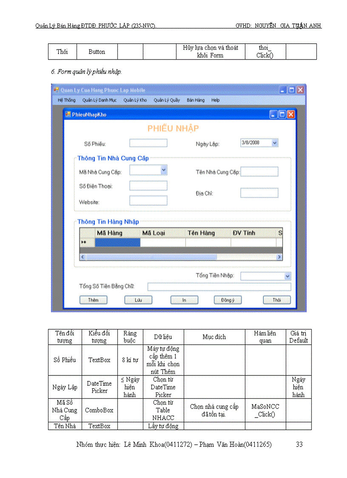Click the right arrow of the grid scrollbar
347x478 pixels.
(x=279, y=257)
